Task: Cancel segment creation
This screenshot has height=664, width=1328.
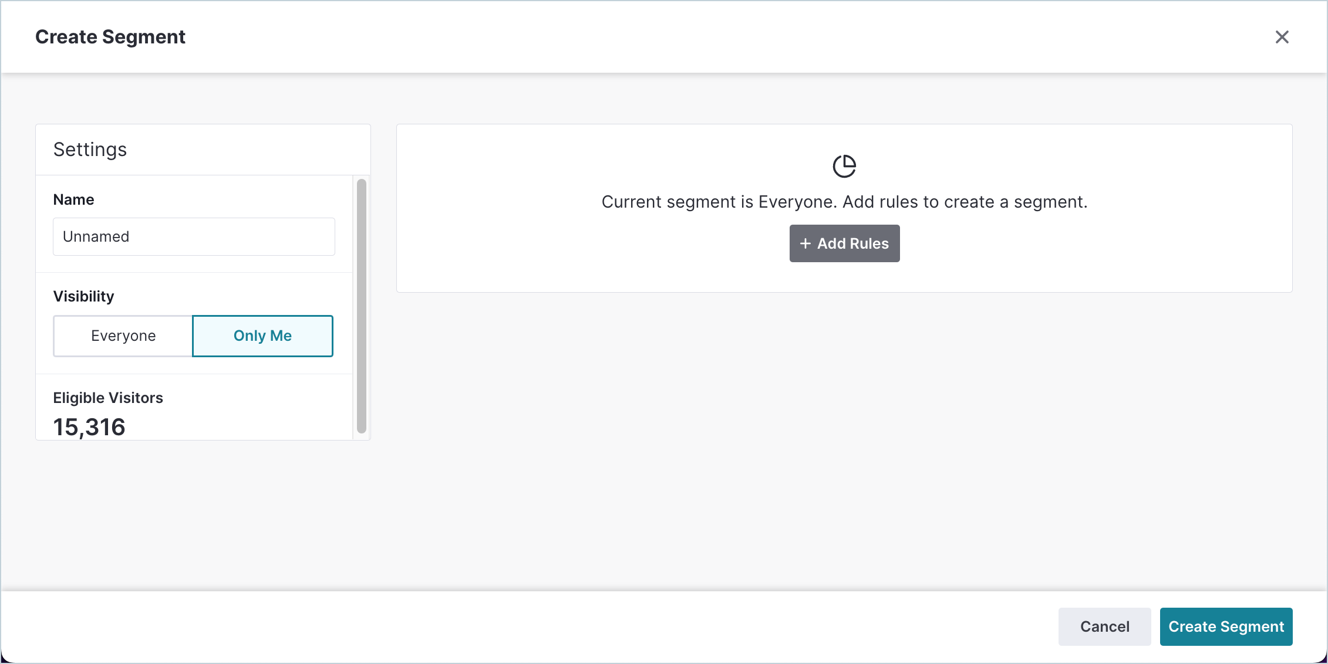Action: (1104, 626)
